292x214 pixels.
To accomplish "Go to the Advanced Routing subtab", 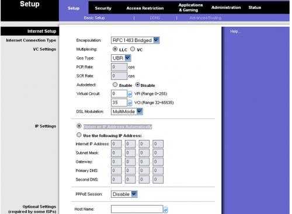I will point(206,18).
